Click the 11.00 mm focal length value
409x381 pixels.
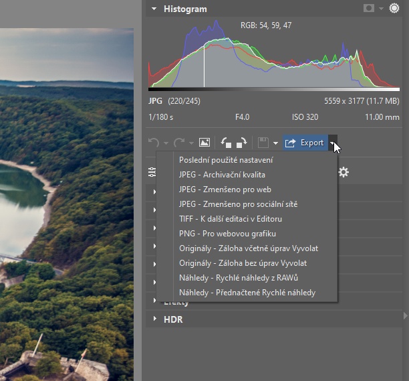(382, 117)
